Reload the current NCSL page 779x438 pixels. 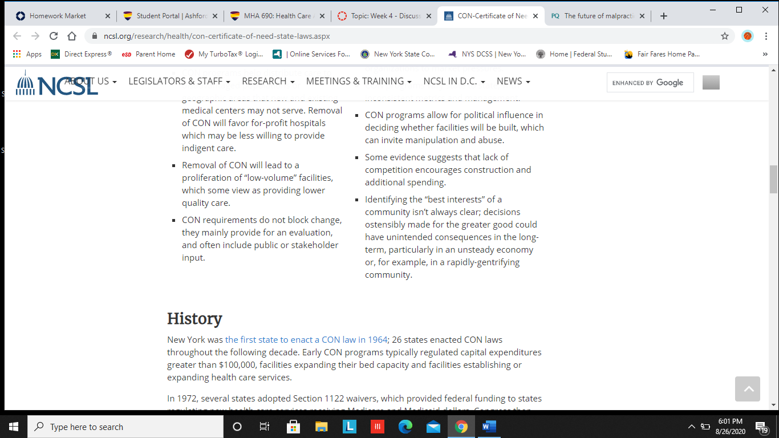[54, 36]
